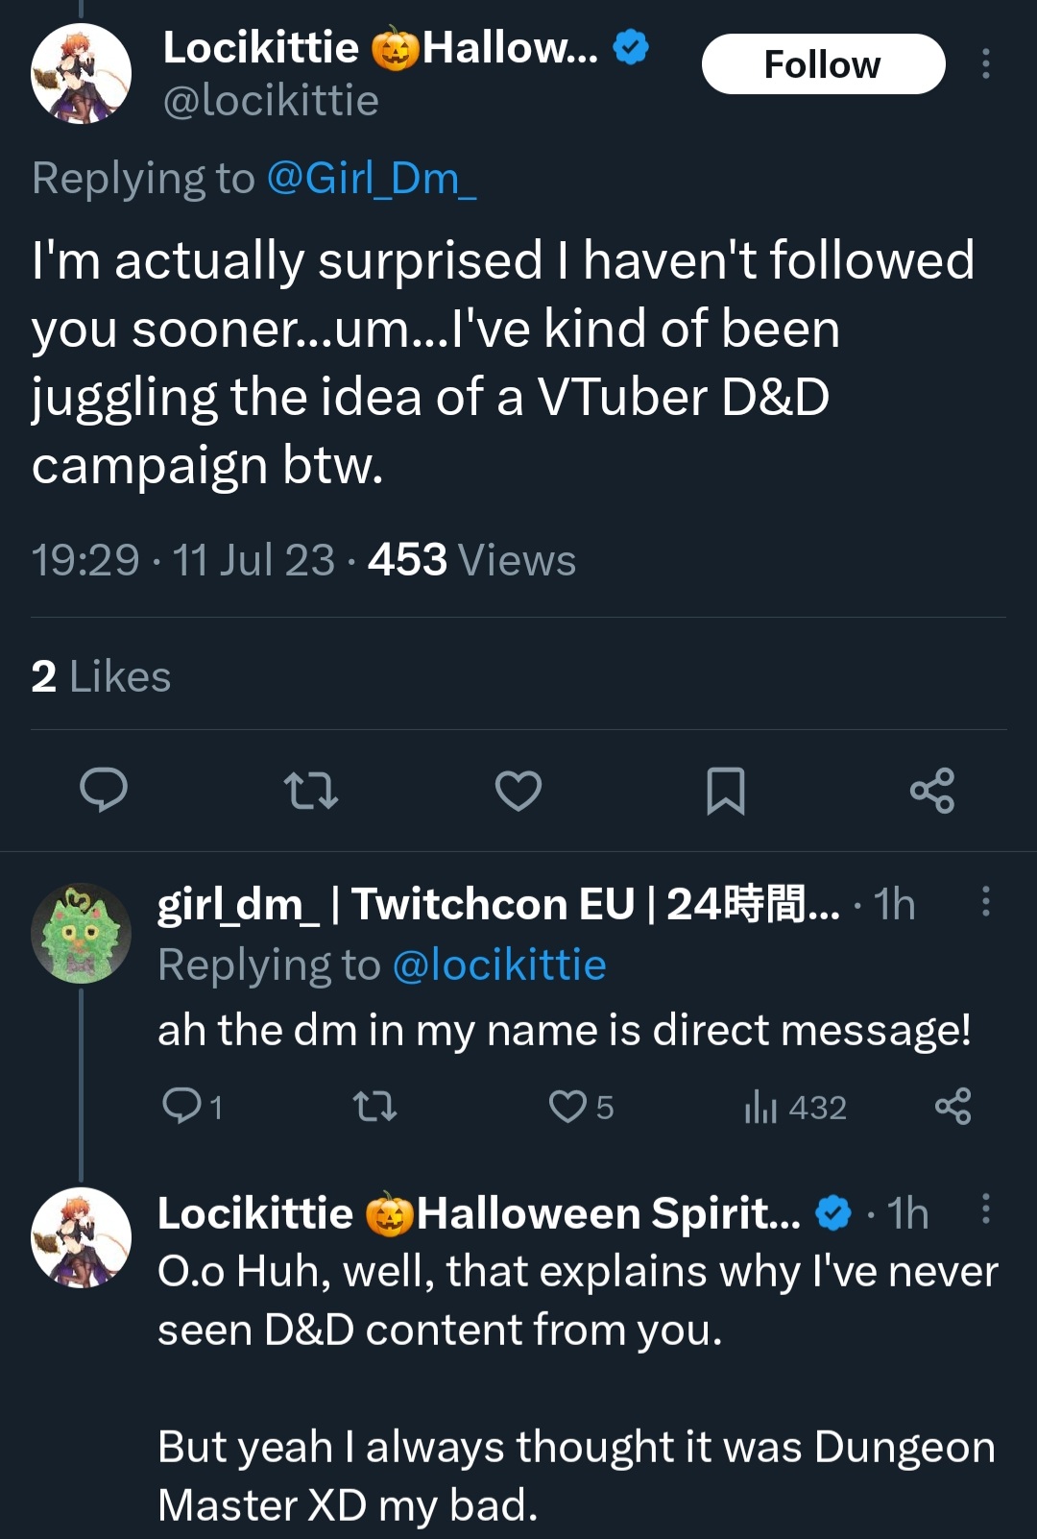Reply to girl_dm_'s direct message tweet
Screen dimensions: 1037x1539
(181, 1106)
